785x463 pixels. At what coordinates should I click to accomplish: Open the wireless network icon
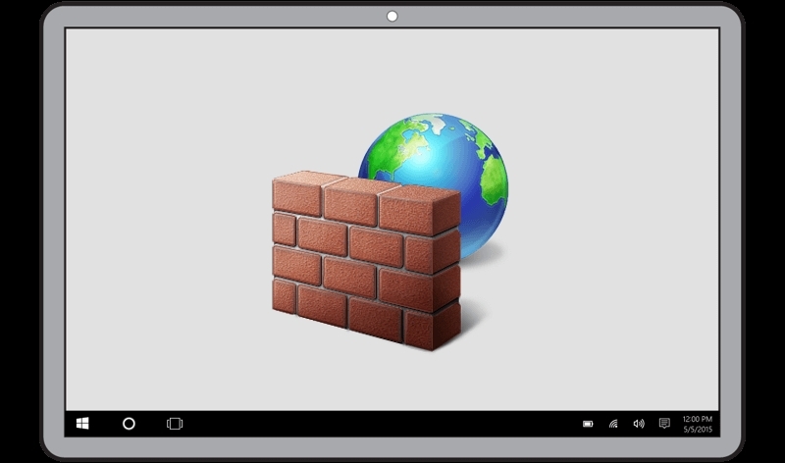[613, 424]
